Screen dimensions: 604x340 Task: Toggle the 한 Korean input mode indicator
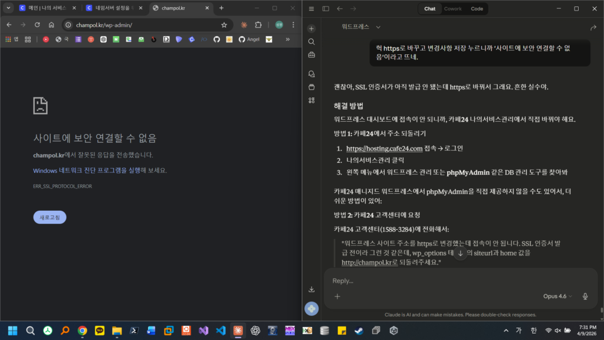click(x=533, y=331)
